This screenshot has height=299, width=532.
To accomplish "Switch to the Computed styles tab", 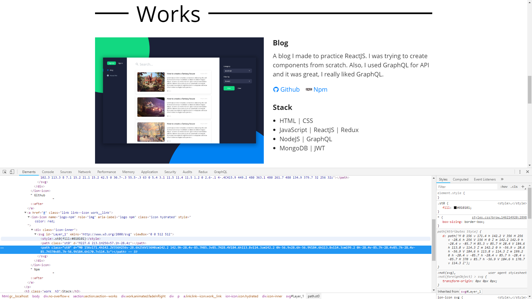I will [461, 179].
